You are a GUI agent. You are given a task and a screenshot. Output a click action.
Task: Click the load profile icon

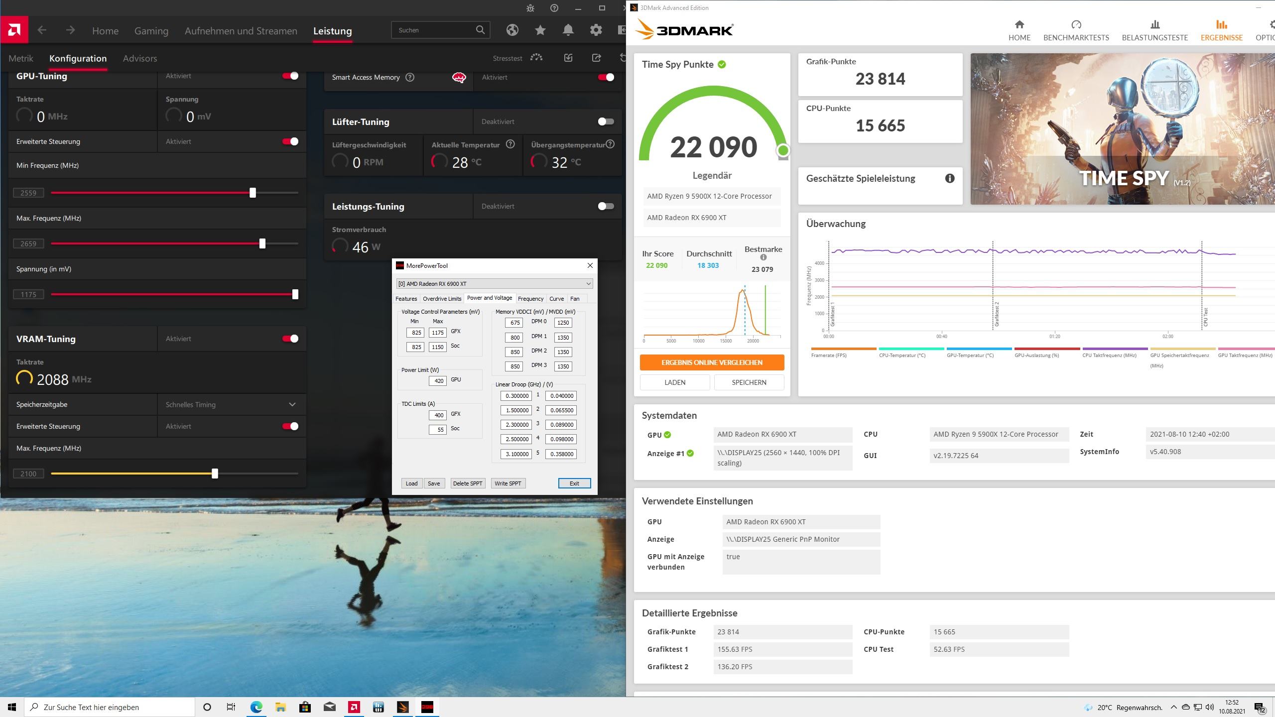coord(568,58)
